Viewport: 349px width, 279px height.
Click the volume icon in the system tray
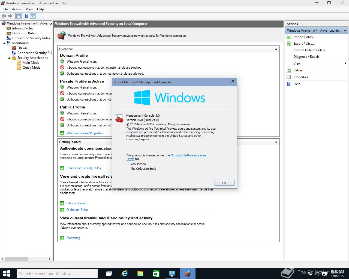coord(317,274)
